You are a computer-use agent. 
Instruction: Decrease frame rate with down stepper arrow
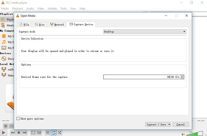coord(182,78)
